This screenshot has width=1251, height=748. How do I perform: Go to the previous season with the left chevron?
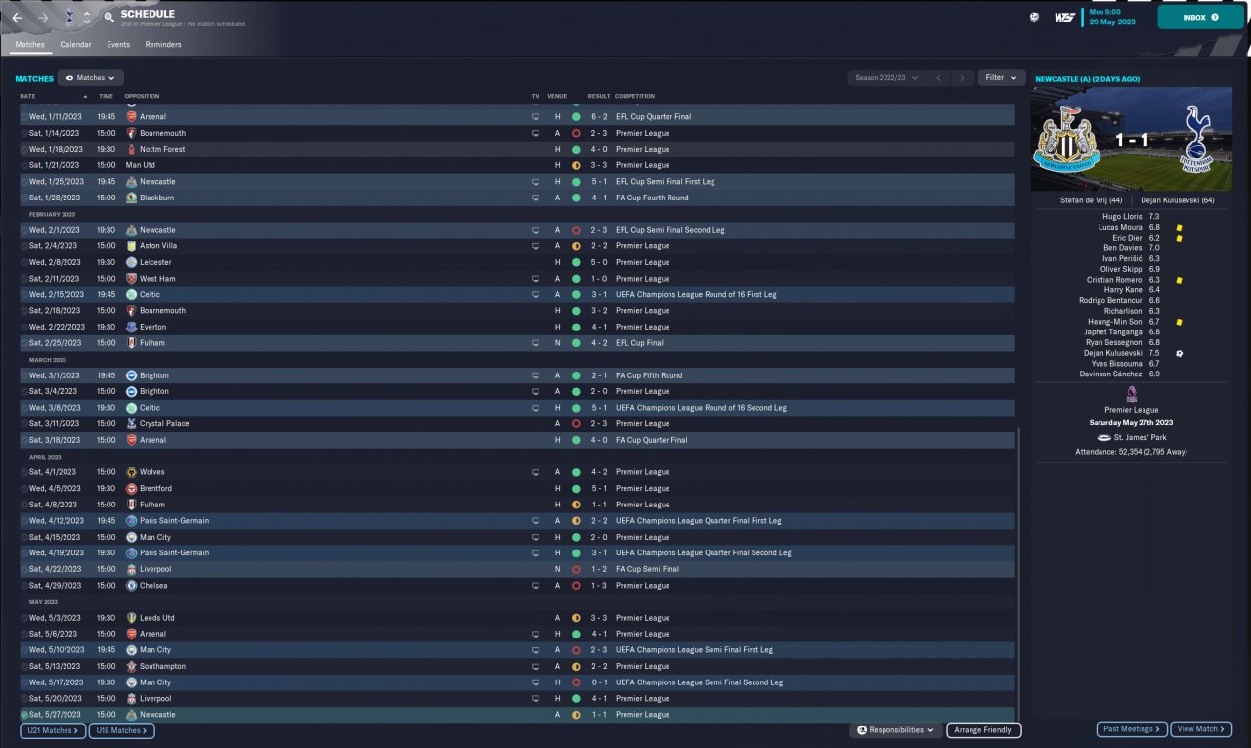[938, 78]
